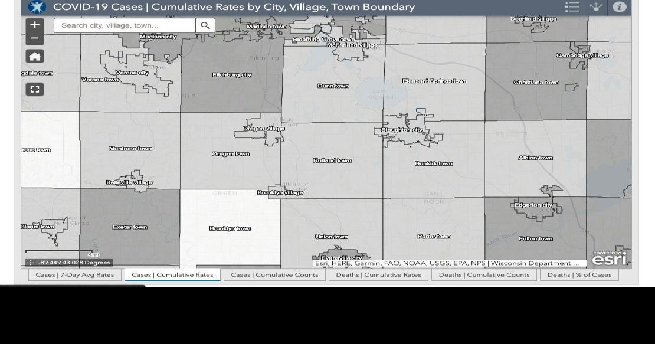655x344 pixels.
Task: Enter fullscreen using the expand icon
Action: point(35,89)
